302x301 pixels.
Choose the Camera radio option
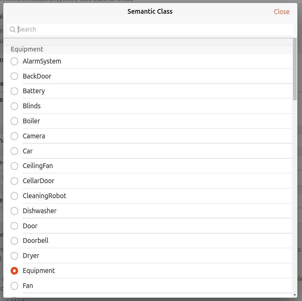(14, 136)
